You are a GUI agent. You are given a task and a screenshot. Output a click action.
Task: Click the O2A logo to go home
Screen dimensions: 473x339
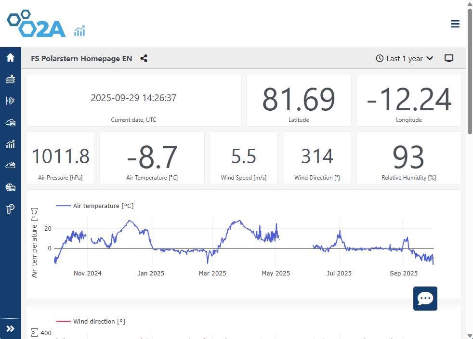coord(37,23)
